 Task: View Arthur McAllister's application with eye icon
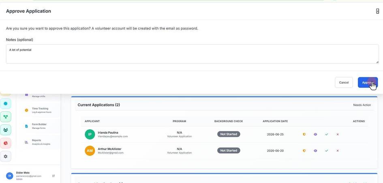point(315,151)
